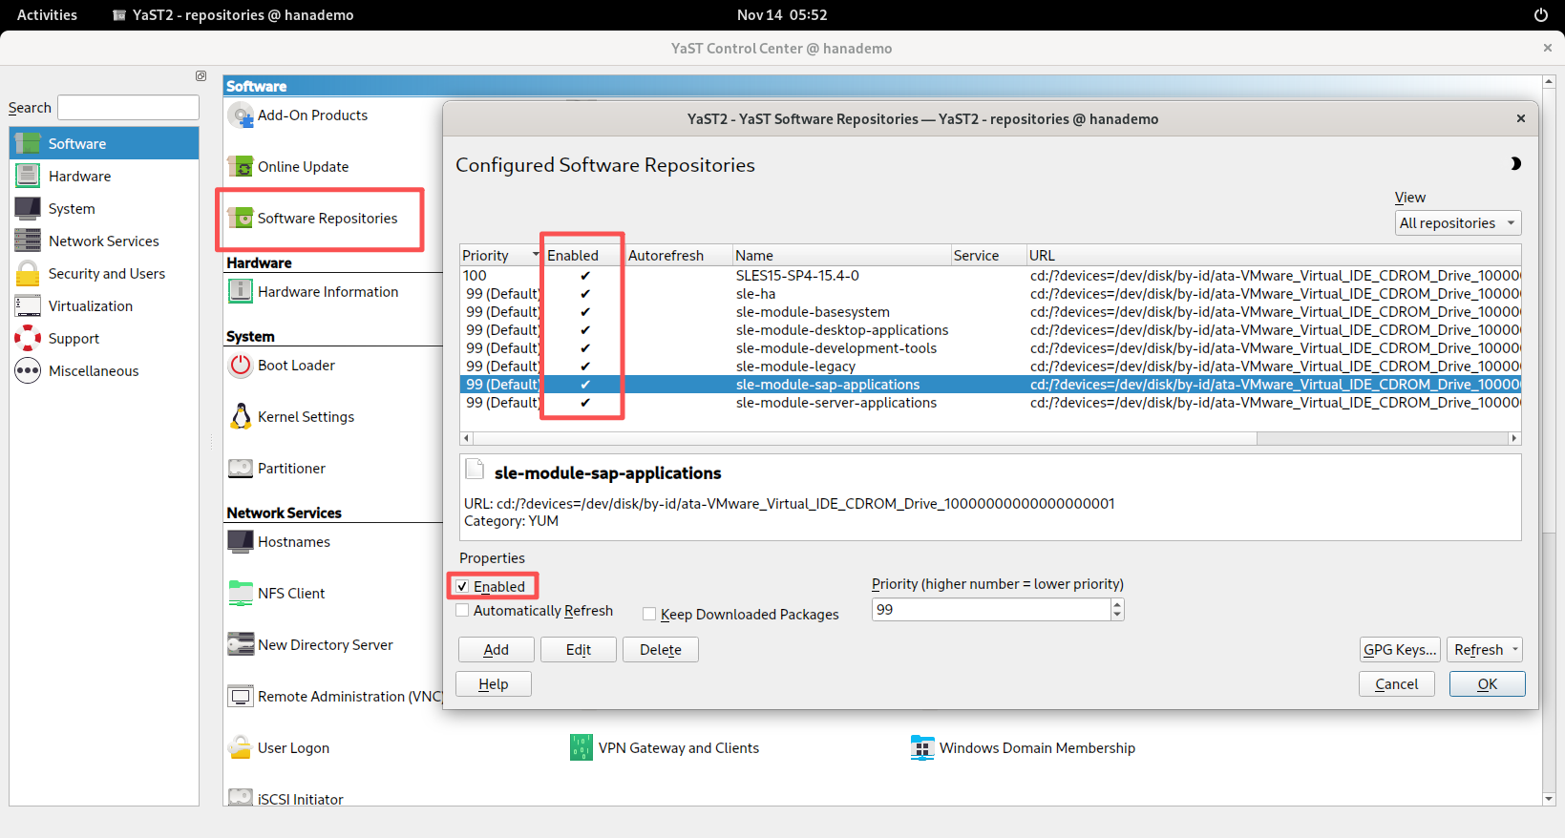The width and height of the screenshot is (1565, 838).
Task: Open Partitioner module icon
Action: (x=241, y=469)
